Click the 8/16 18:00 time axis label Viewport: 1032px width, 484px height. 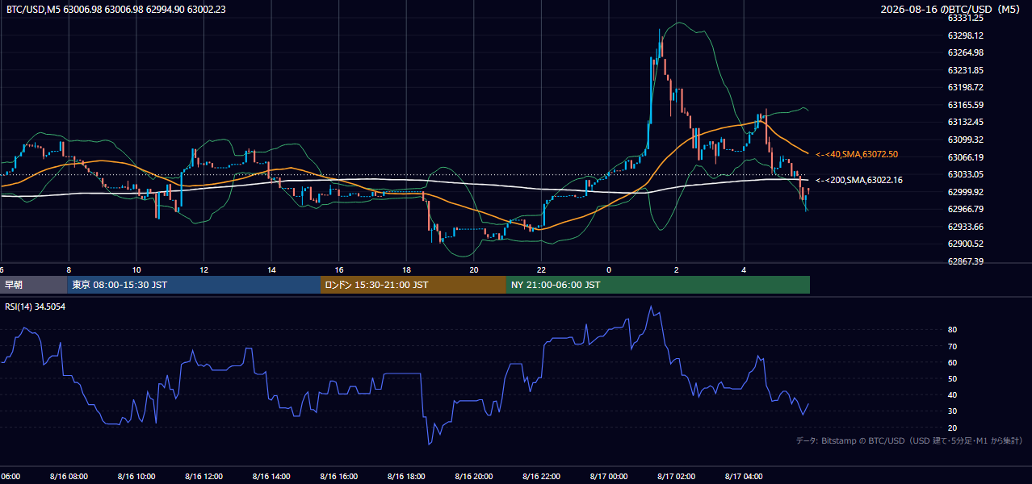[406, 476]
